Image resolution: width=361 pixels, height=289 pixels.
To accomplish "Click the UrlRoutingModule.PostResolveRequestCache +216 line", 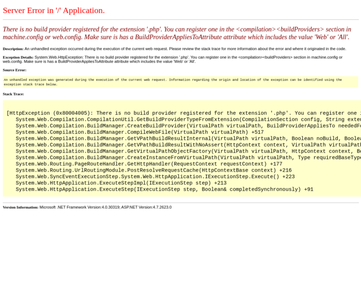I will click(153, 170).
